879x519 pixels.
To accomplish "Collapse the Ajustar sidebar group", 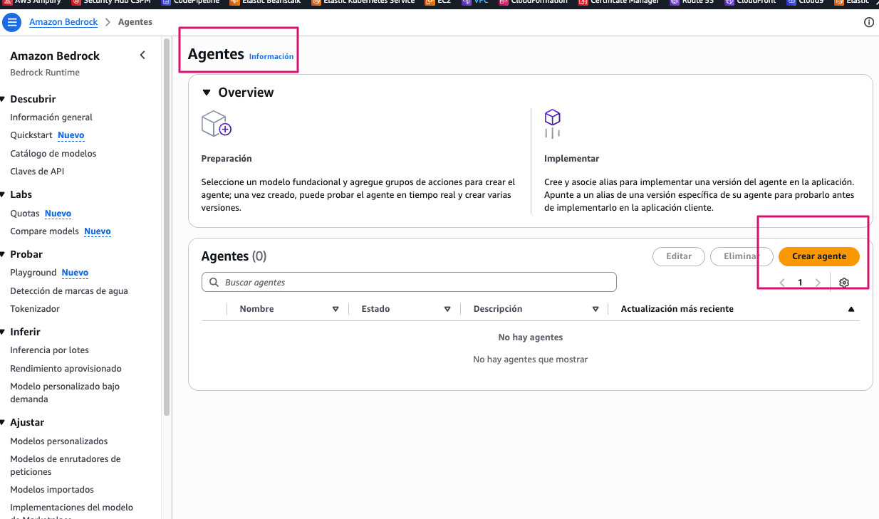I will point(4,422).
